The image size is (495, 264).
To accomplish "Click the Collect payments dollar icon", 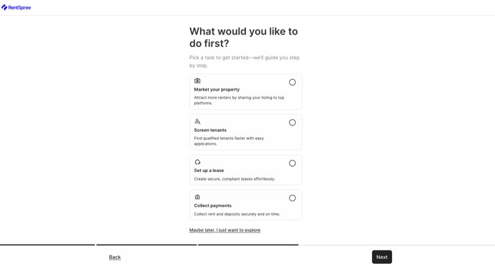I will click(x=197, y=197).
